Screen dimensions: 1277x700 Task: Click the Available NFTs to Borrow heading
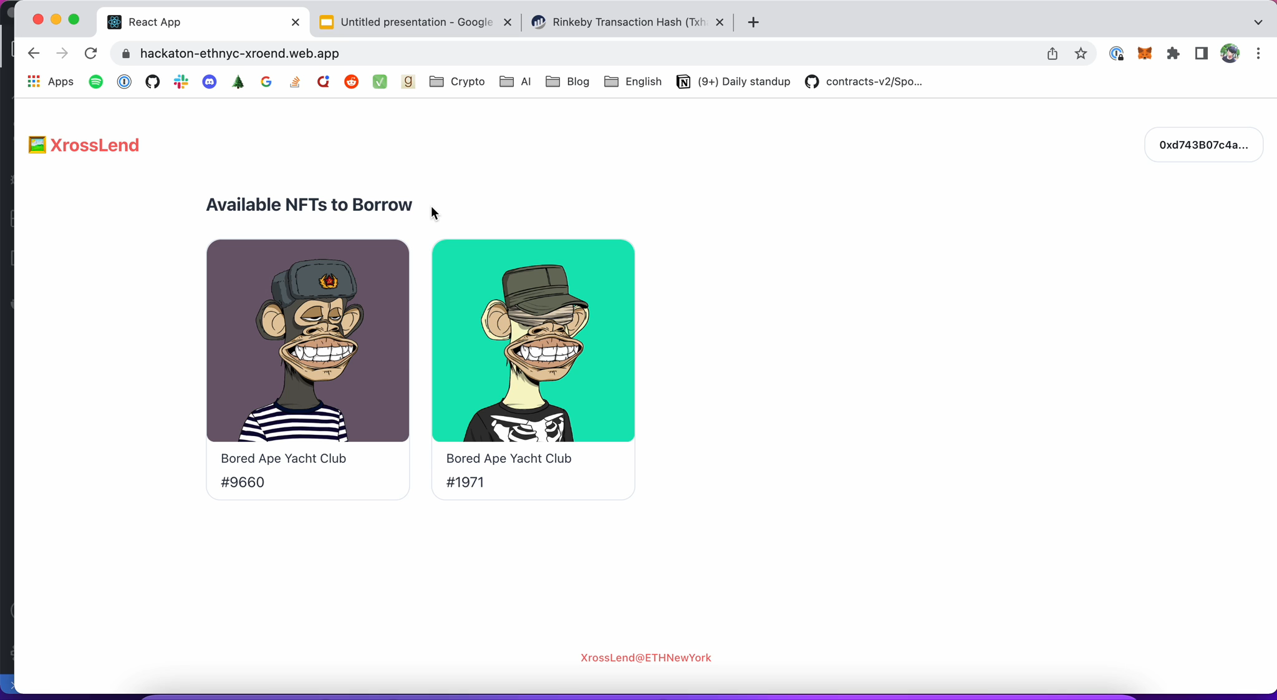click(309, 205)
